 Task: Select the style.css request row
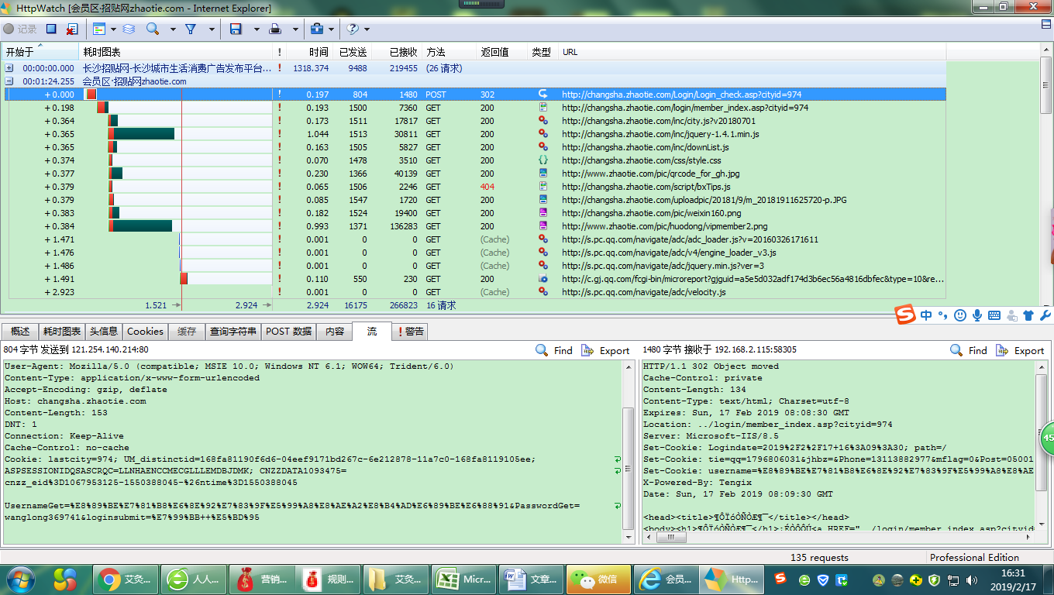(641, 160)
